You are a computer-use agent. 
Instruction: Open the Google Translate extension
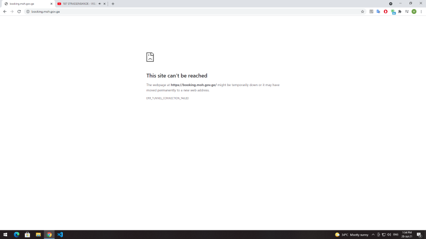click(x=378, y=12)
